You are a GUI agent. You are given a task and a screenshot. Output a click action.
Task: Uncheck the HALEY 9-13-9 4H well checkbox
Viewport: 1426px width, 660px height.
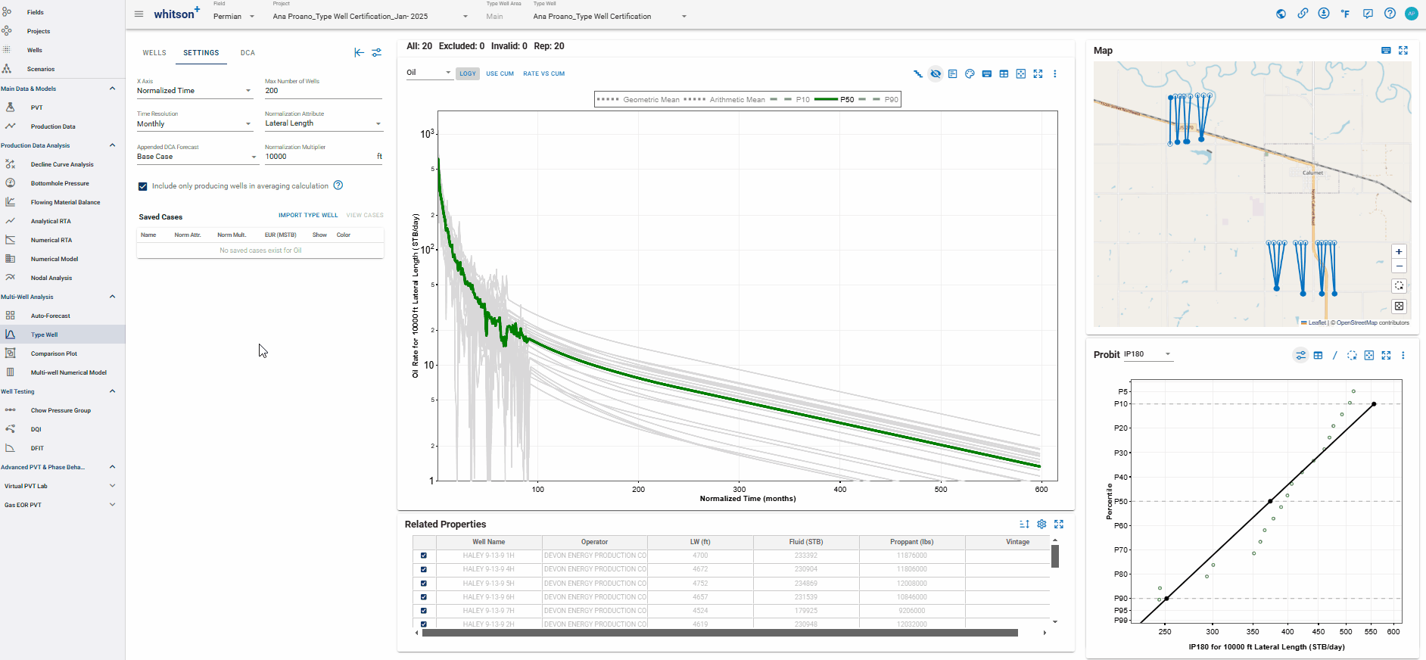coord(423,569)
